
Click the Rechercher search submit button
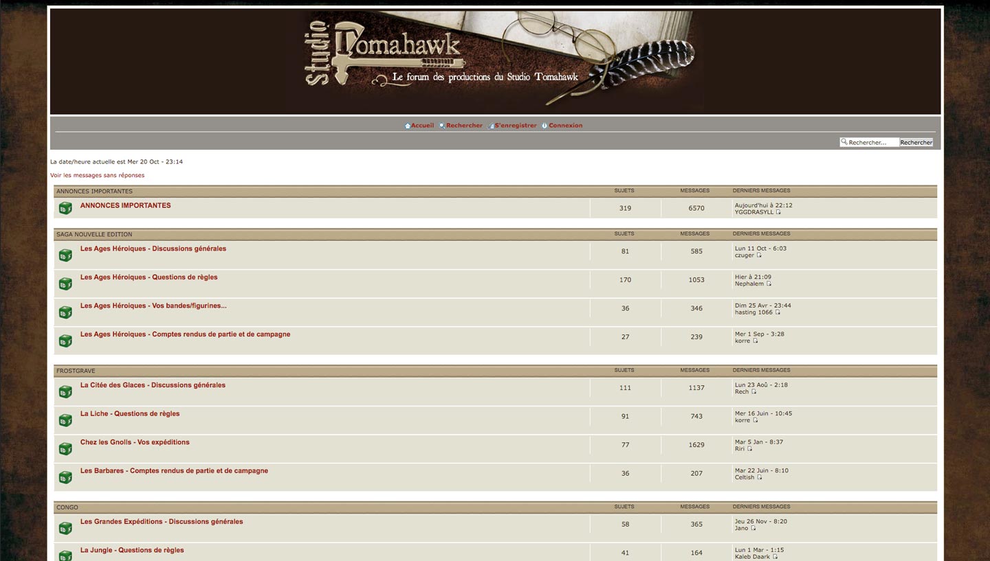pos(916,142)
